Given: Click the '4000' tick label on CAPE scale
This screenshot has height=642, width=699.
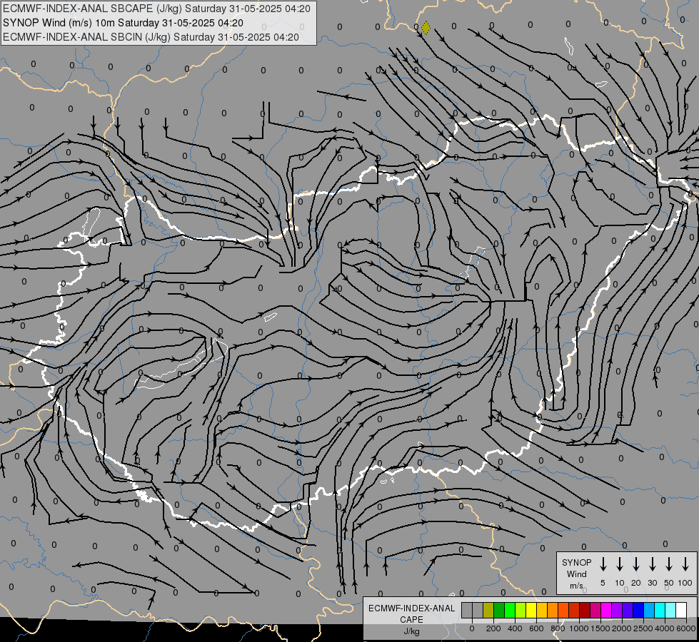Looking at the screenshot, I should [665, 628].
